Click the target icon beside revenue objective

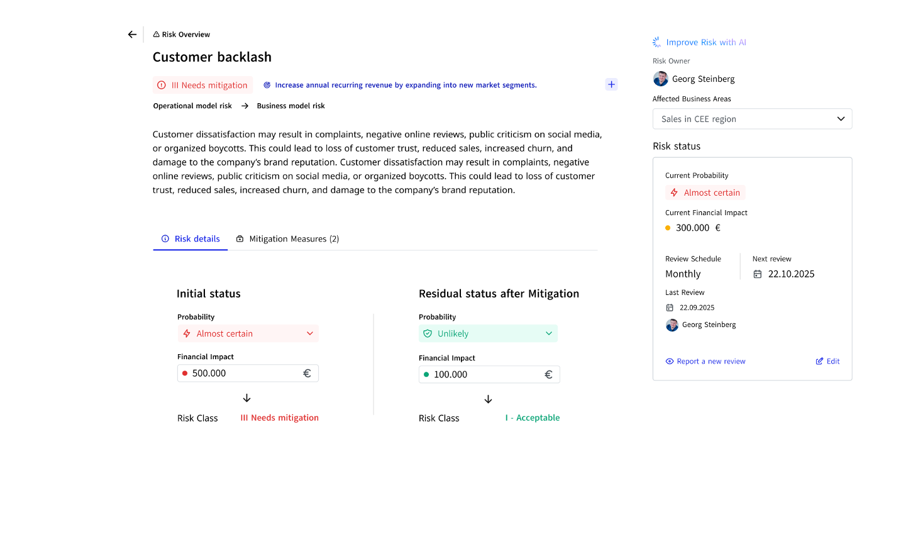click(x=267, y=85)
